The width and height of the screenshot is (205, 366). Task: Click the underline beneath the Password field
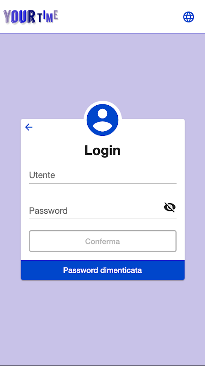click(103, 219)
